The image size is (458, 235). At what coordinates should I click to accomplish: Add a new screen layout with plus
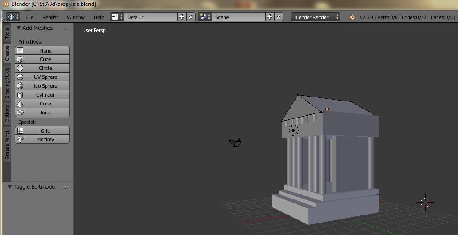point(182,17)
